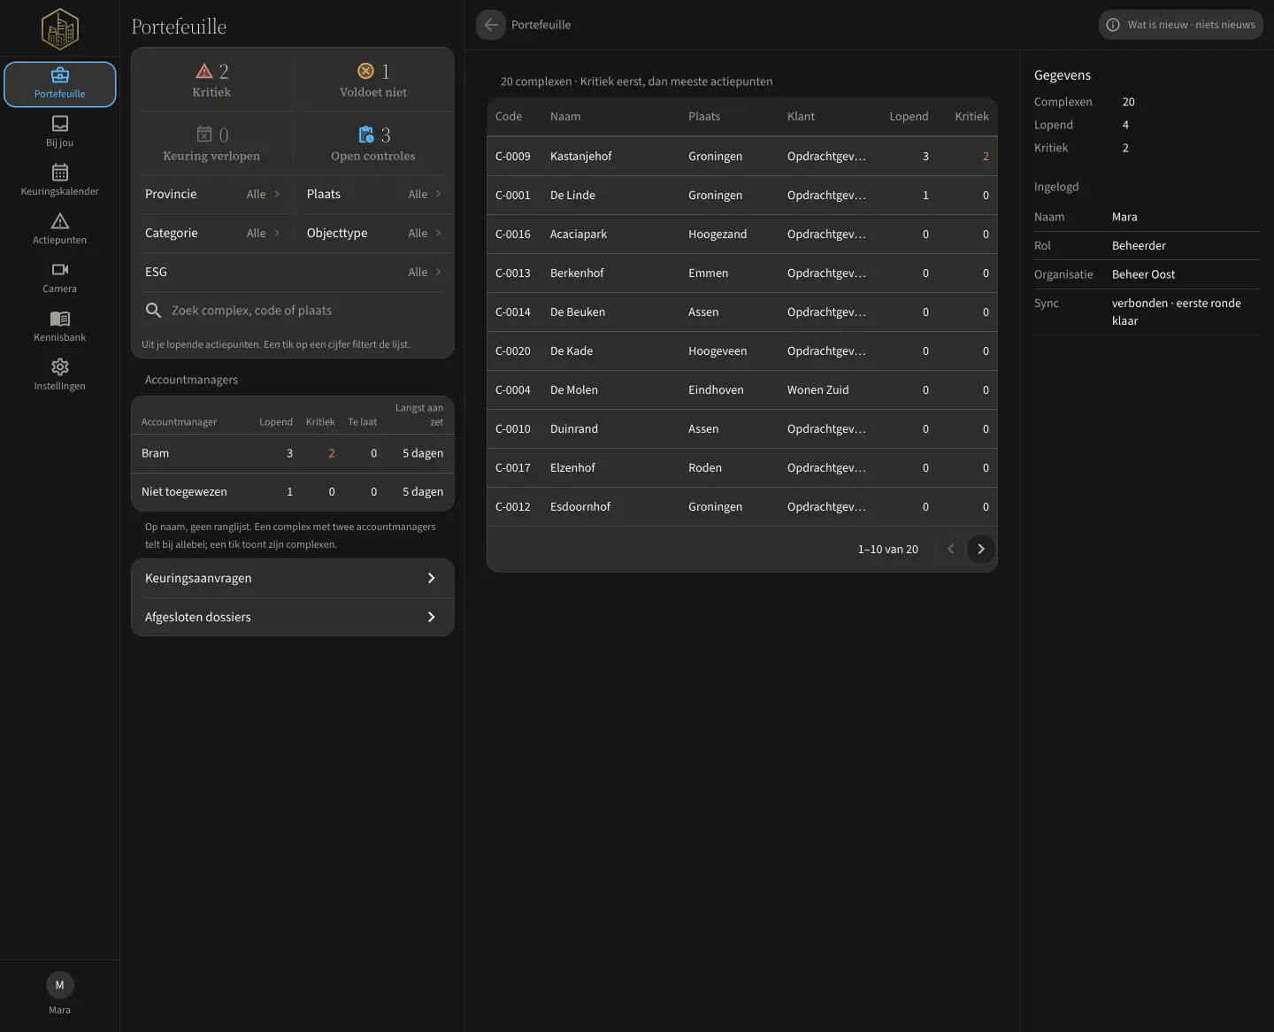This screenshot has width=1274, height=1032.
Task: Click the building logo at top
Action: tap(60, 29)
